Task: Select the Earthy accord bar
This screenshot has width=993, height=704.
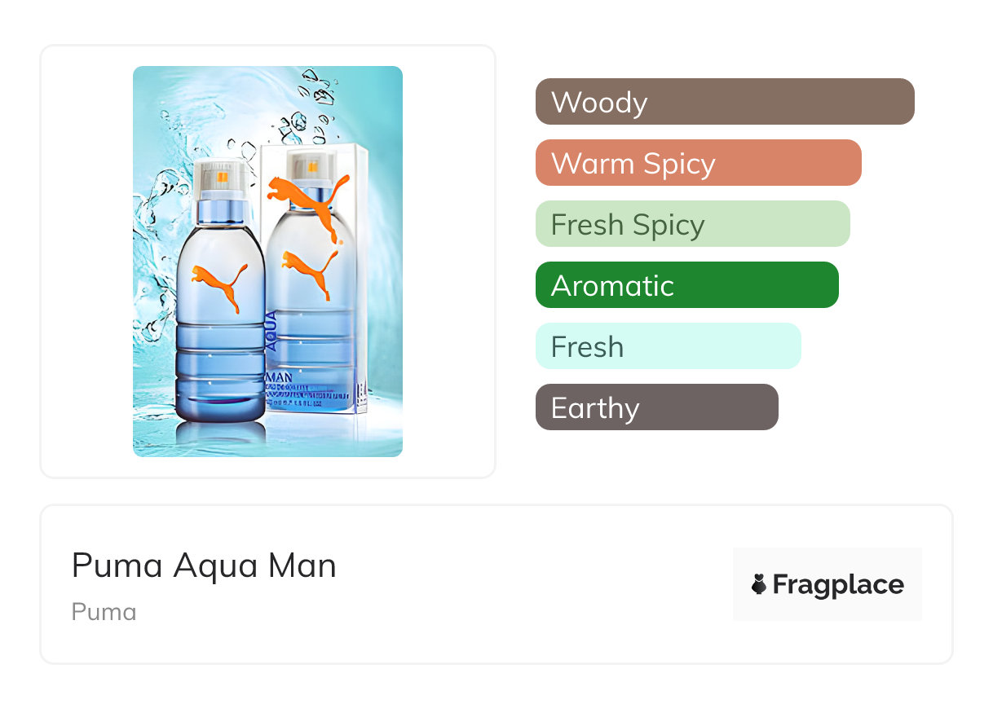Action: (656, 407)
